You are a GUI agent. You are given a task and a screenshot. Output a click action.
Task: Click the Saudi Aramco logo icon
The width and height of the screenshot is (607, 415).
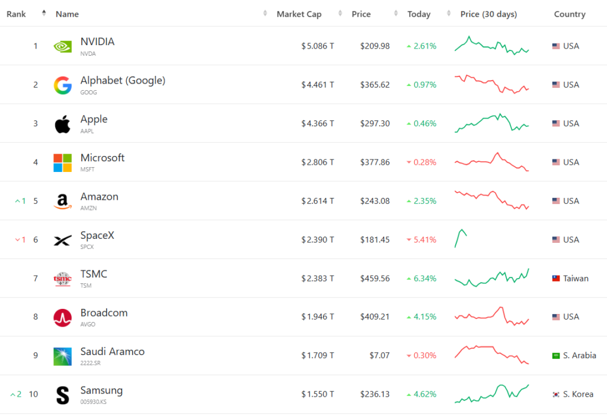click(x=62, y=356)
